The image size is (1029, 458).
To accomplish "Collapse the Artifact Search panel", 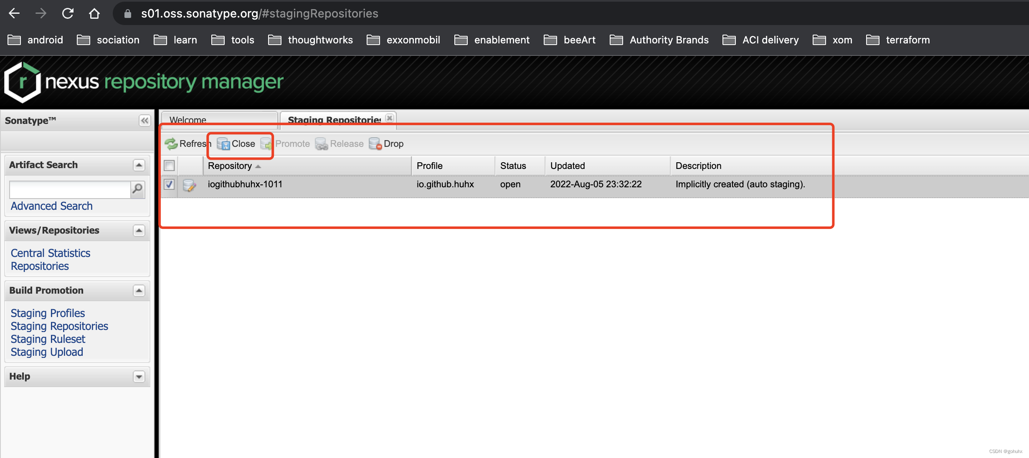I will [x=139, y=165].
